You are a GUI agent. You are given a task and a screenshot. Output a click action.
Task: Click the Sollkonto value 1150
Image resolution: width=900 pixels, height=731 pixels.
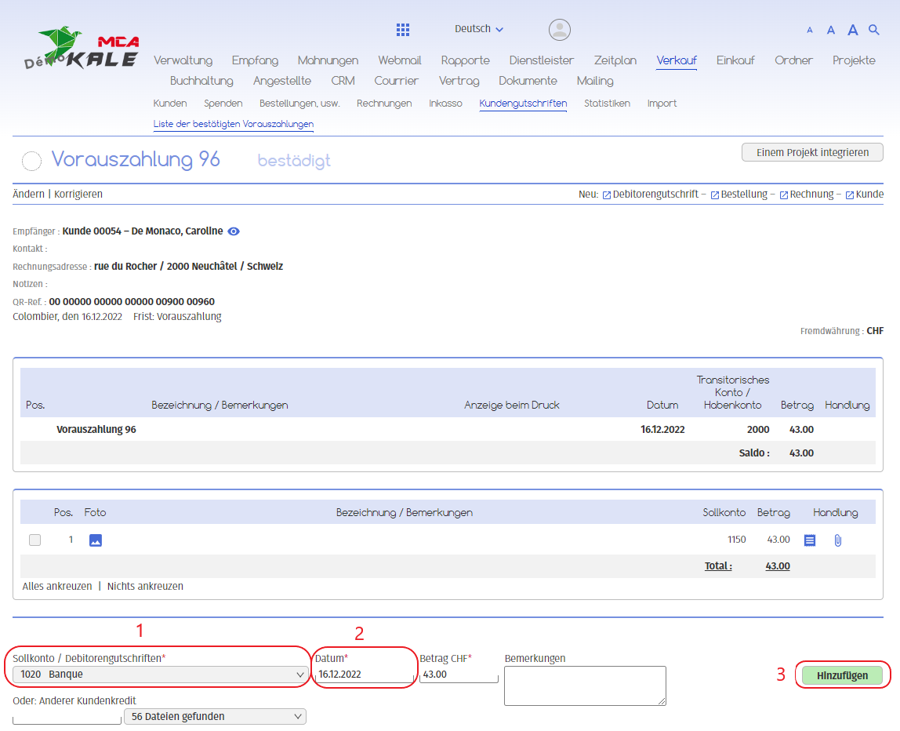click(736, 540)
